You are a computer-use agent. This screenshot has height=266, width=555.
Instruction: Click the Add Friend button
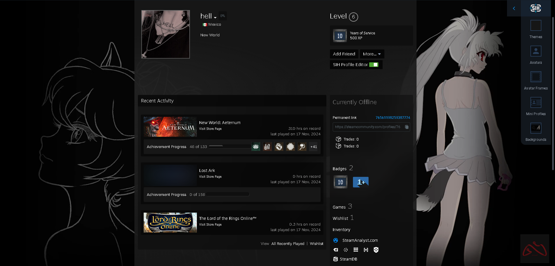click(x=344, y=54)
